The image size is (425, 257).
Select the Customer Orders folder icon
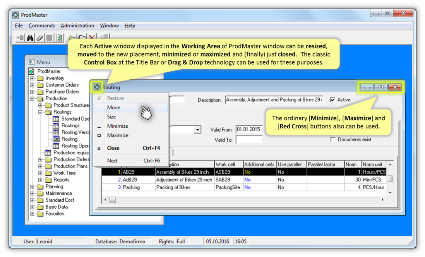(40, 85)
